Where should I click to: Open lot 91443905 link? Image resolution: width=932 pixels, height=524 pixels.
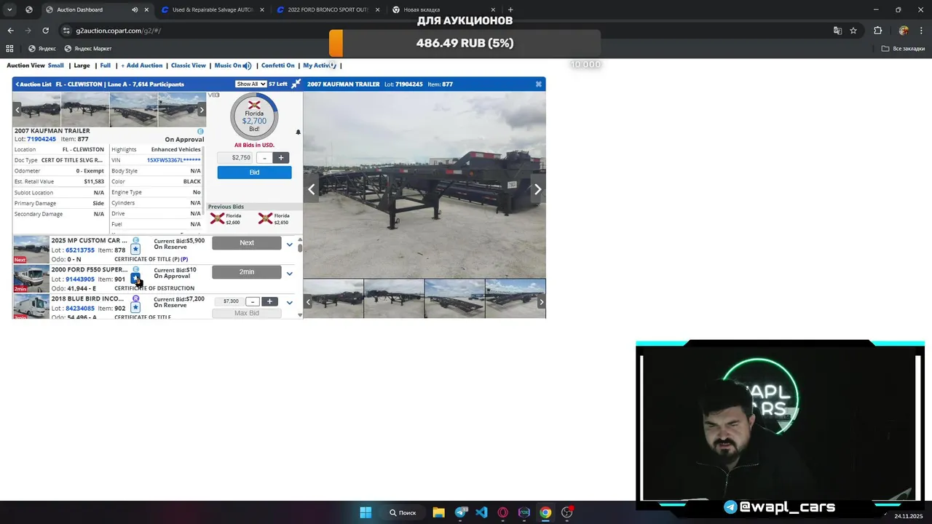(x=80, y=279)
